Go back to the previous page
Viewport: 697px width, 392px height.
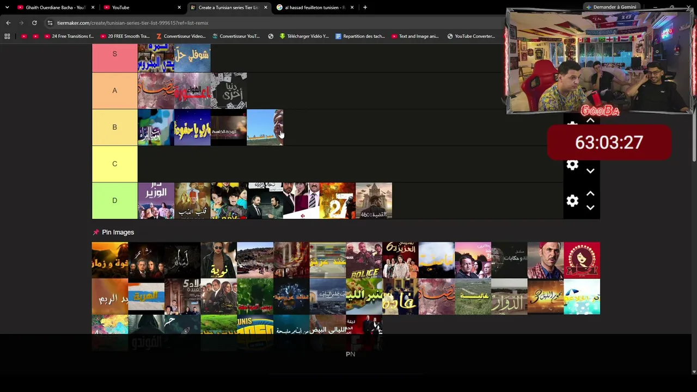[x=8, y=23]
